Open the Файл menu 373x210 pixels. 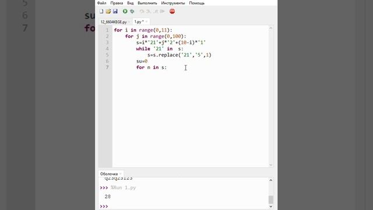(x=101, y=3)
